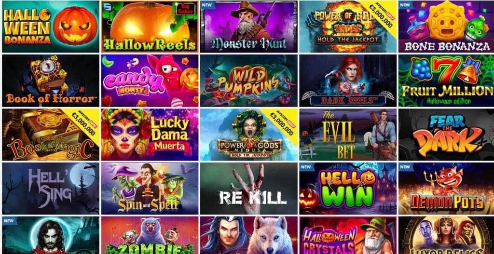Open the Candy Monsta game

click(150, 80)
